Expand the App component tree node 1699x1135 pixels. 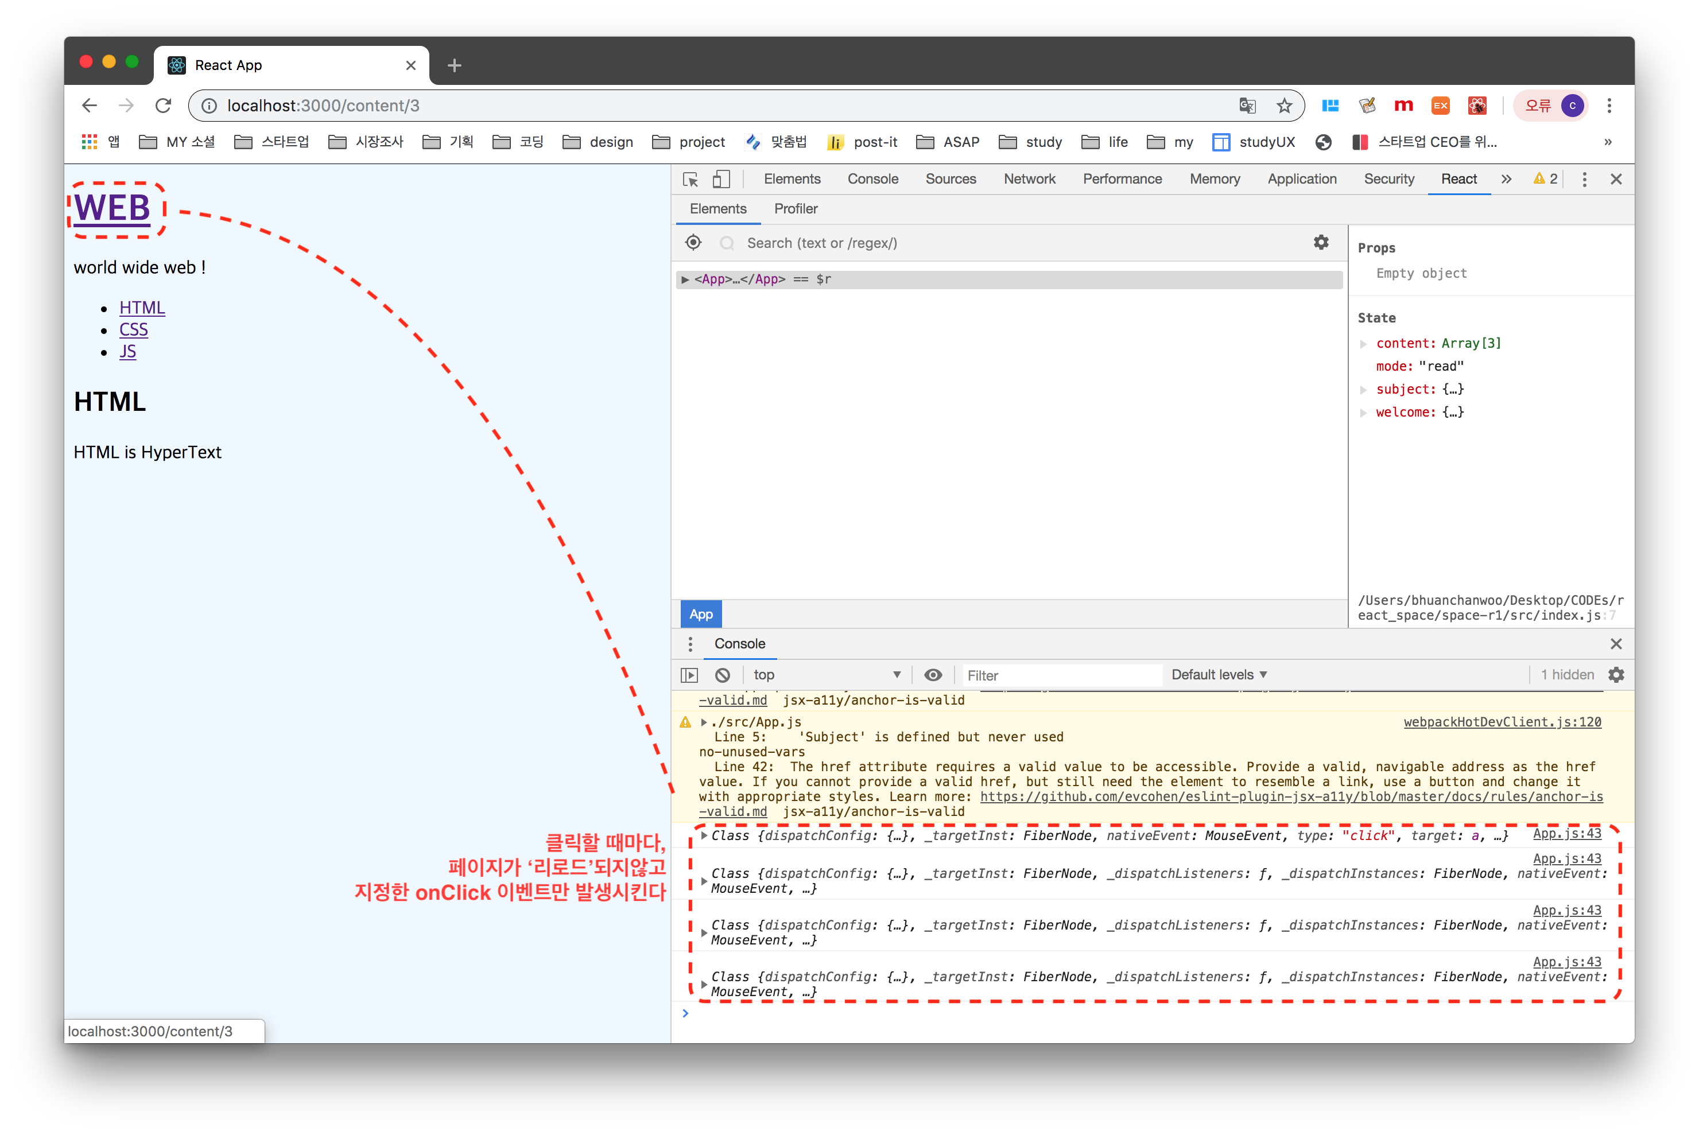(685, 279)
